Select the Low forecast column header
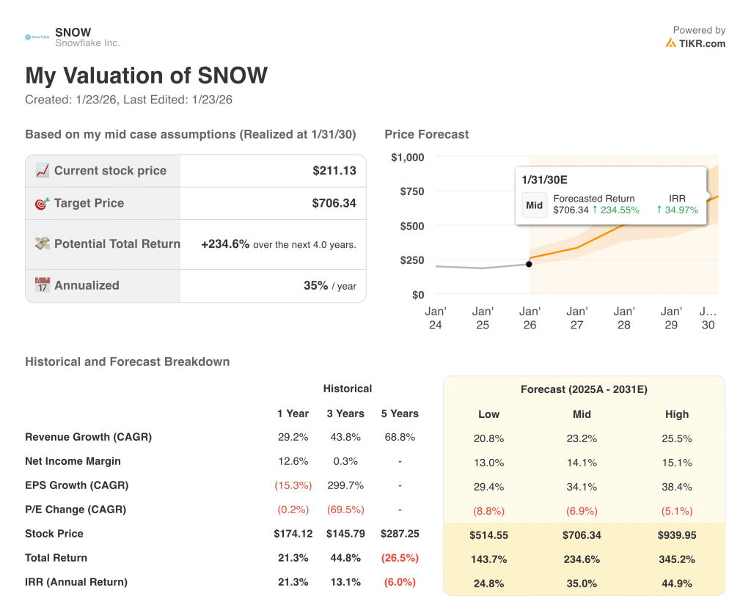This screenshot has width=751, height=610. pyautogui.click(x=488, y=414)
